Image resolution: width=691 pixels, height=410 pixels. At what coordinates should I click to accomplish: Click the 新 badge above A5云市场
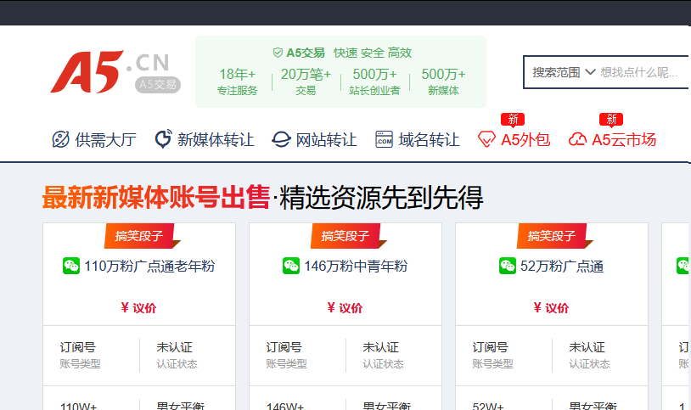coord(611,120)
